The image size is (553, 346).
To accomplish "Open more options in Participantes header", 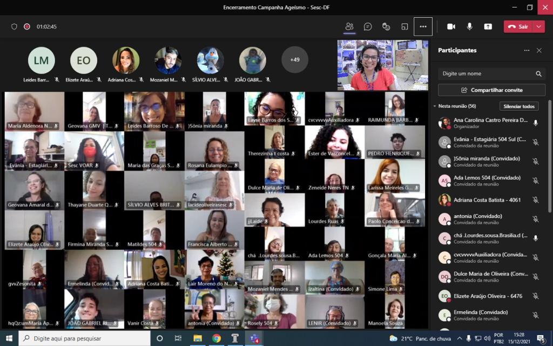I will pos(527,50).
